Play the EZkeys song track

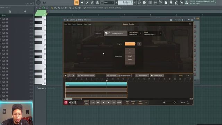(x=103, y=102)
